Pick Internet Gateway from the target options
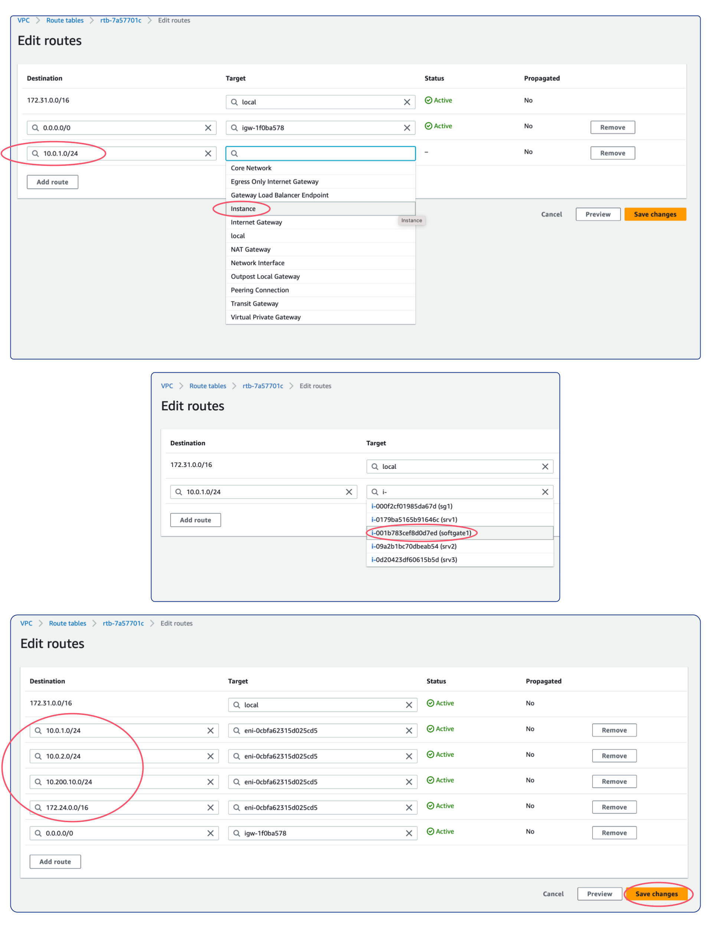 pos(256,222)
